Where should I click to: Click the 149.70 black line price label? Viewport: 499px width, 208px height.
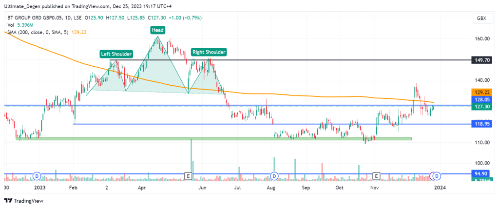[x=482, y=60]
